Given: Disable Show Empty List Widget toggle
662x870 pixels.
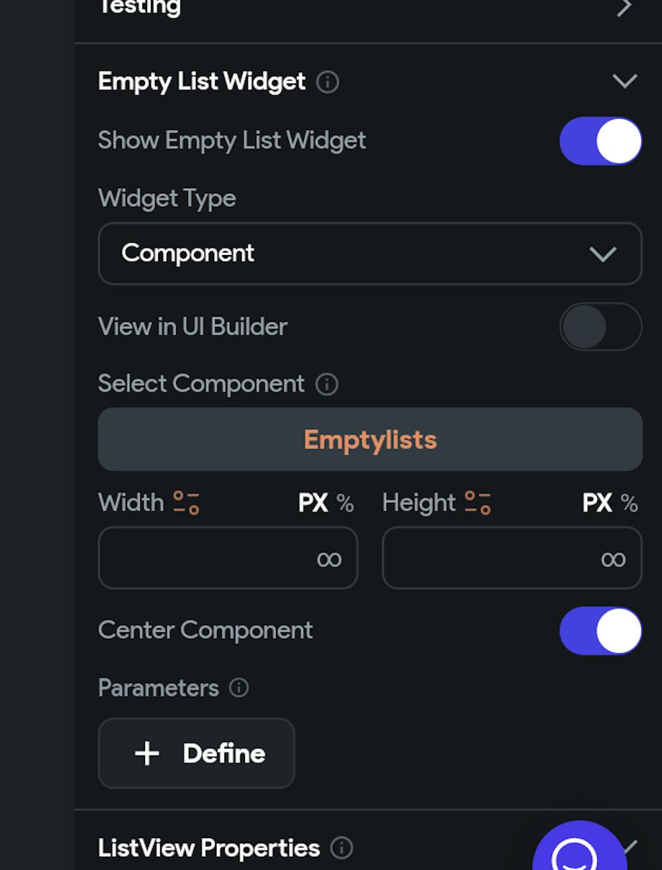Looking at the screenshot, I should (x=600, y=141).
